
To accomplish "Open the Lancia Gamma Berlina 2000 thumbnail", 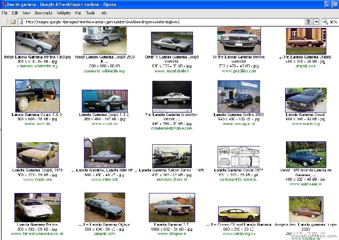I will tap(239, 96).
